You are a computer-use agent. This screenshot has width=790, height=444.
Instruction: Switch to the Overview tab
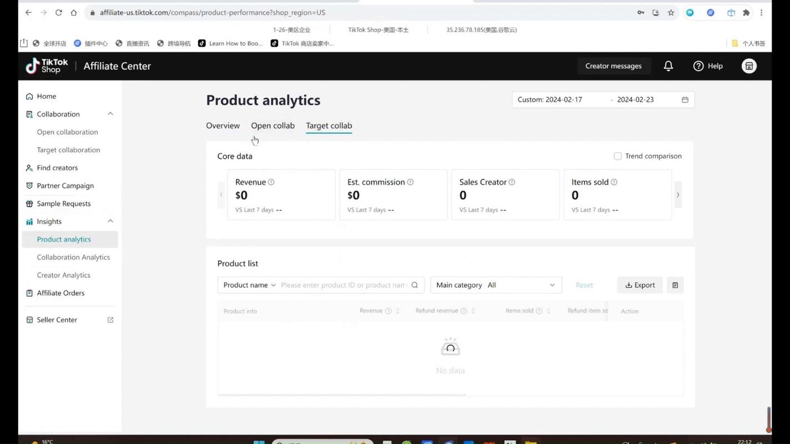coord(223,126)
